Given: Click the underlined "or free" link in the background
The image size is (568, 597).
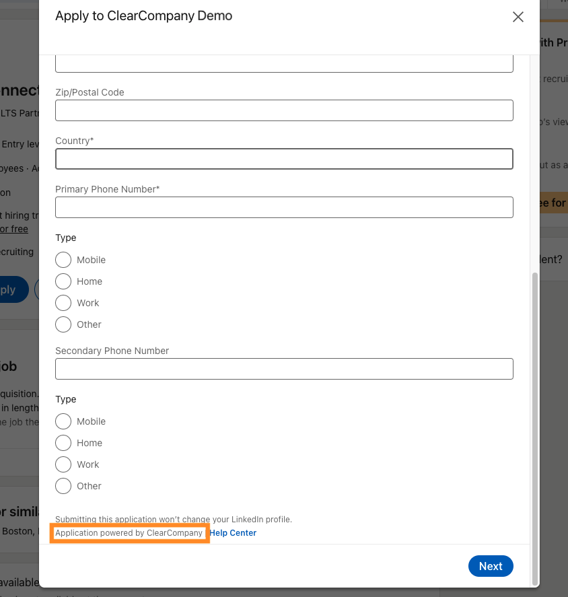Looking at the screenshot, I should pyautogui.click(x=14, y=229).
